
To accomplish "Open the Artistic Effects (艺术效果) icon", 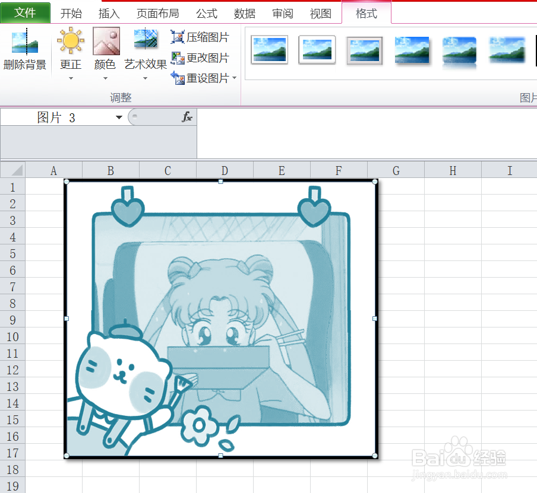I will pos(146,39).
